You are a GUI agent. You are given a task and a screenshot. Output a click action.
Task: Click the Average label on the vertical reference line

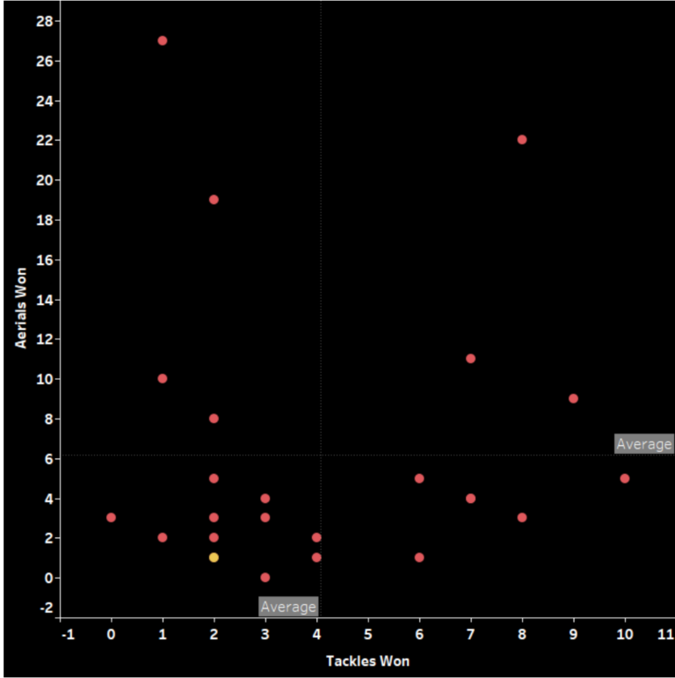click(288, 607)
